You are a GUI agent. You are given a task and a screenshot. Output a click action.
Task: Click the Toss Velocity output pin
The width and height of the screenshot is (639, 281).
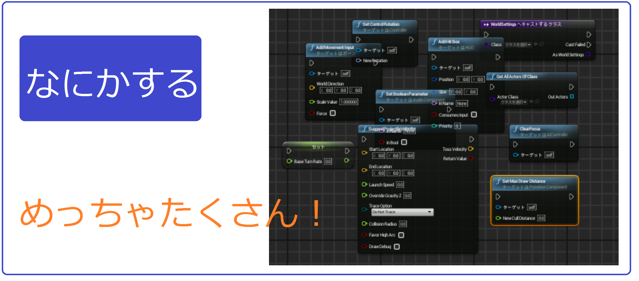pyautogui.click(x=471, y=149)
